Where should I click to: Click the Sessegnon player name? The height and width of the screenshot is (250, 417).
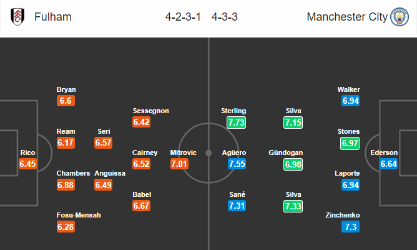coord(151,111)
